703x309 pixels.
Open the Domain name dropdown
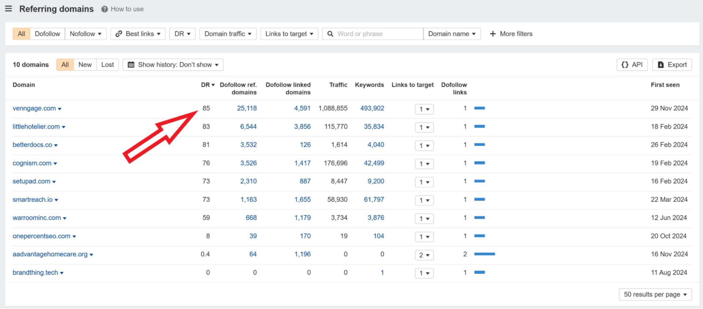pos(452,34)
